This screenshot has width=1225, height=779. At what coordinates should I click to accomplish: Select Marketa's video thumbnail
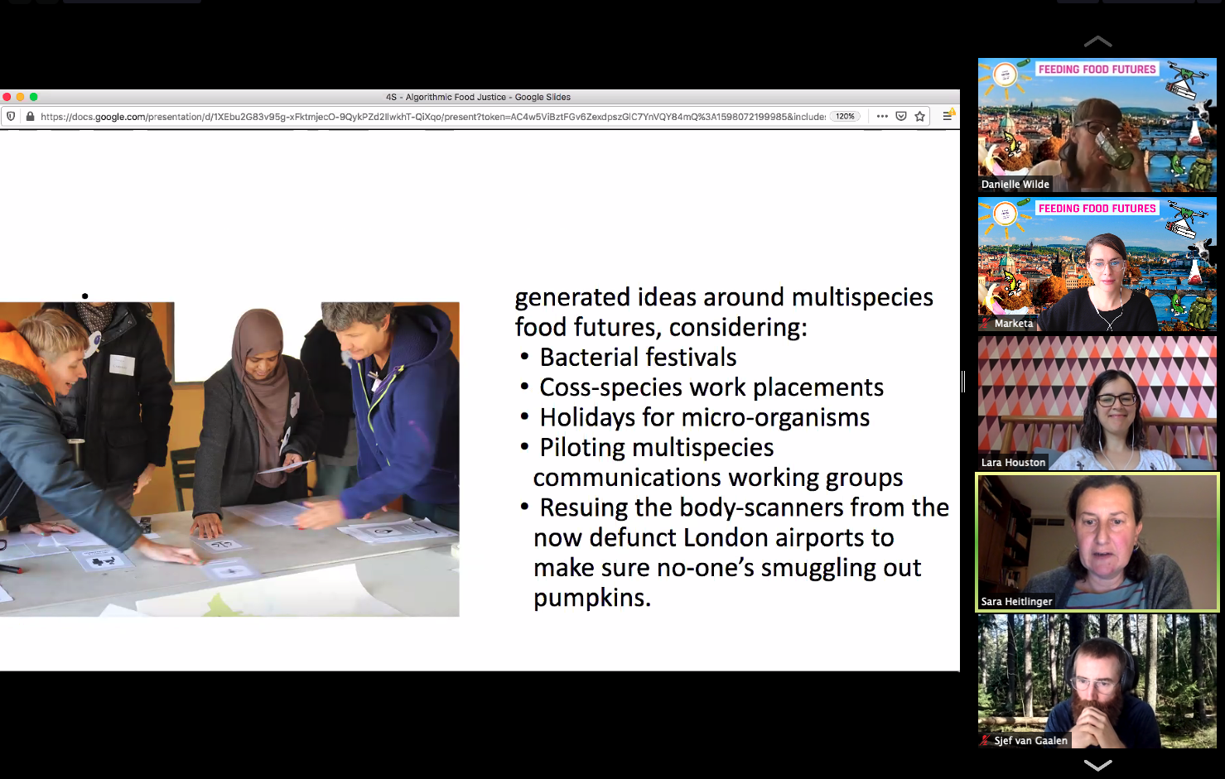coord(1097,264)
